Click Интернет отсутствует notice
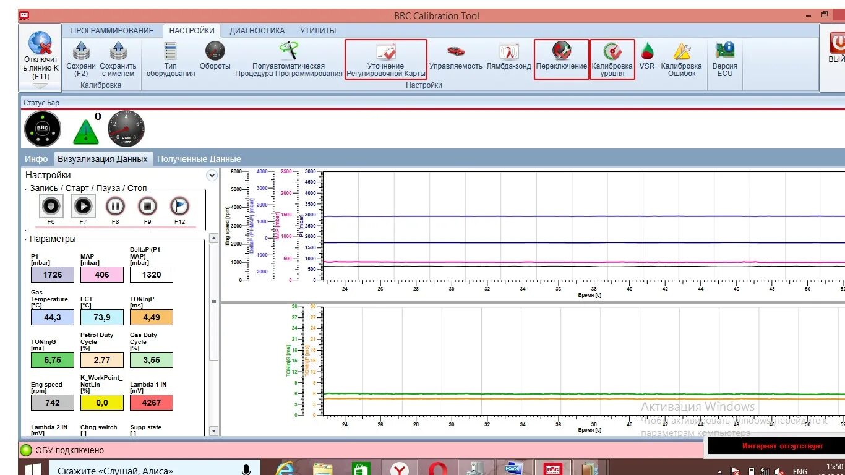845x475 pixels. click(x=783, y=446)
